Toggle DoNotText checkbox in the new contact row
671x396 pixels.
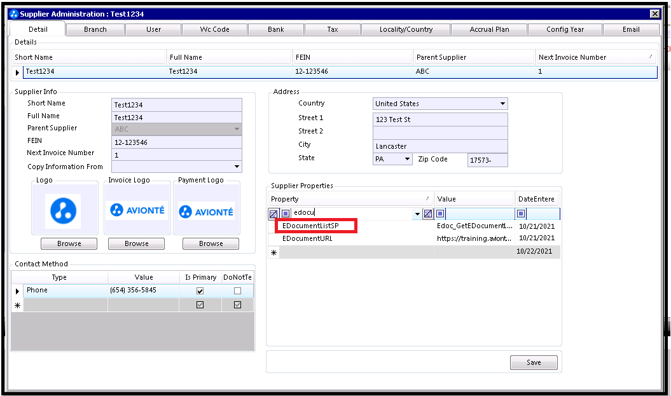(237, 305)
